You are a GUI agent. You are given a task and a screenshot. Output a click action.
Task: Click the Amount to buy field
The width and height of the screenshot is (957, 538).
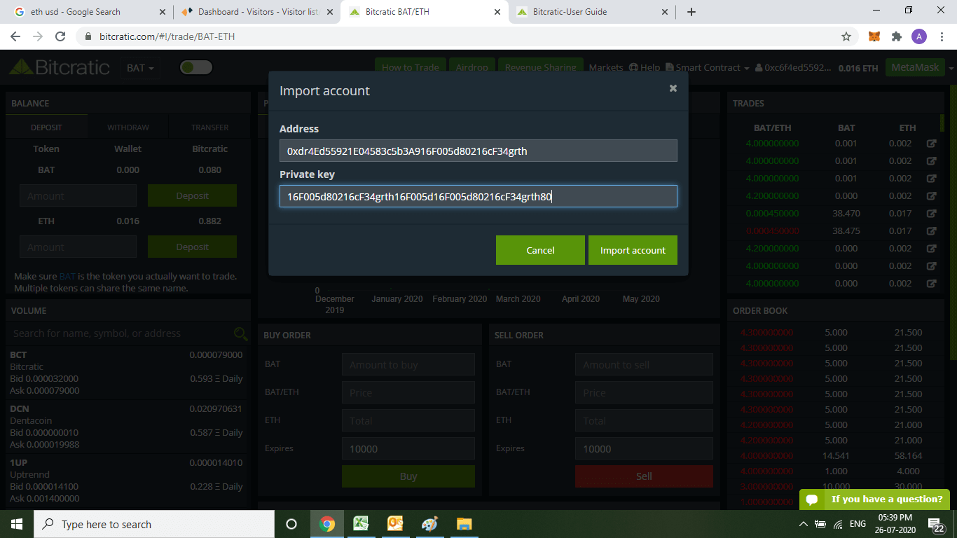408,364
